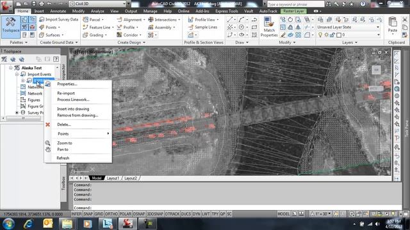The image size is (410, 230).
Task: Click the Raster Layer ribbon tab
Action: click(293, 11)
